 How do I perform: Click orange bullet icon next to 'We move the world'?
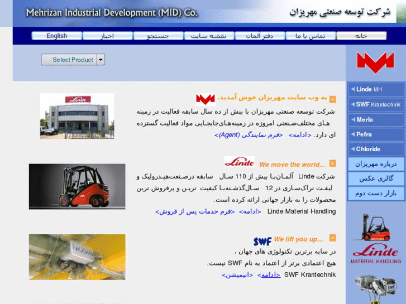click(x=332, y=163)
